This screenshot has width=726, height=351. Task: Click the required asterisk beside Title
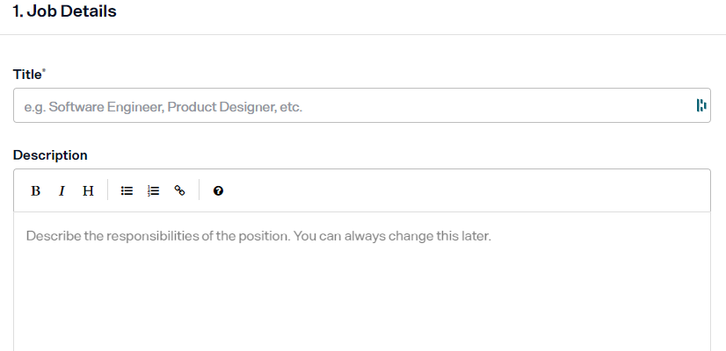click(x=44, y=71)
